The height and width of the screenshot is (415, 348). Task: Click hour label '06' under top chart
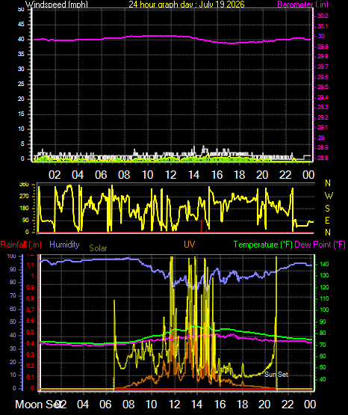(x=101, y=175)
